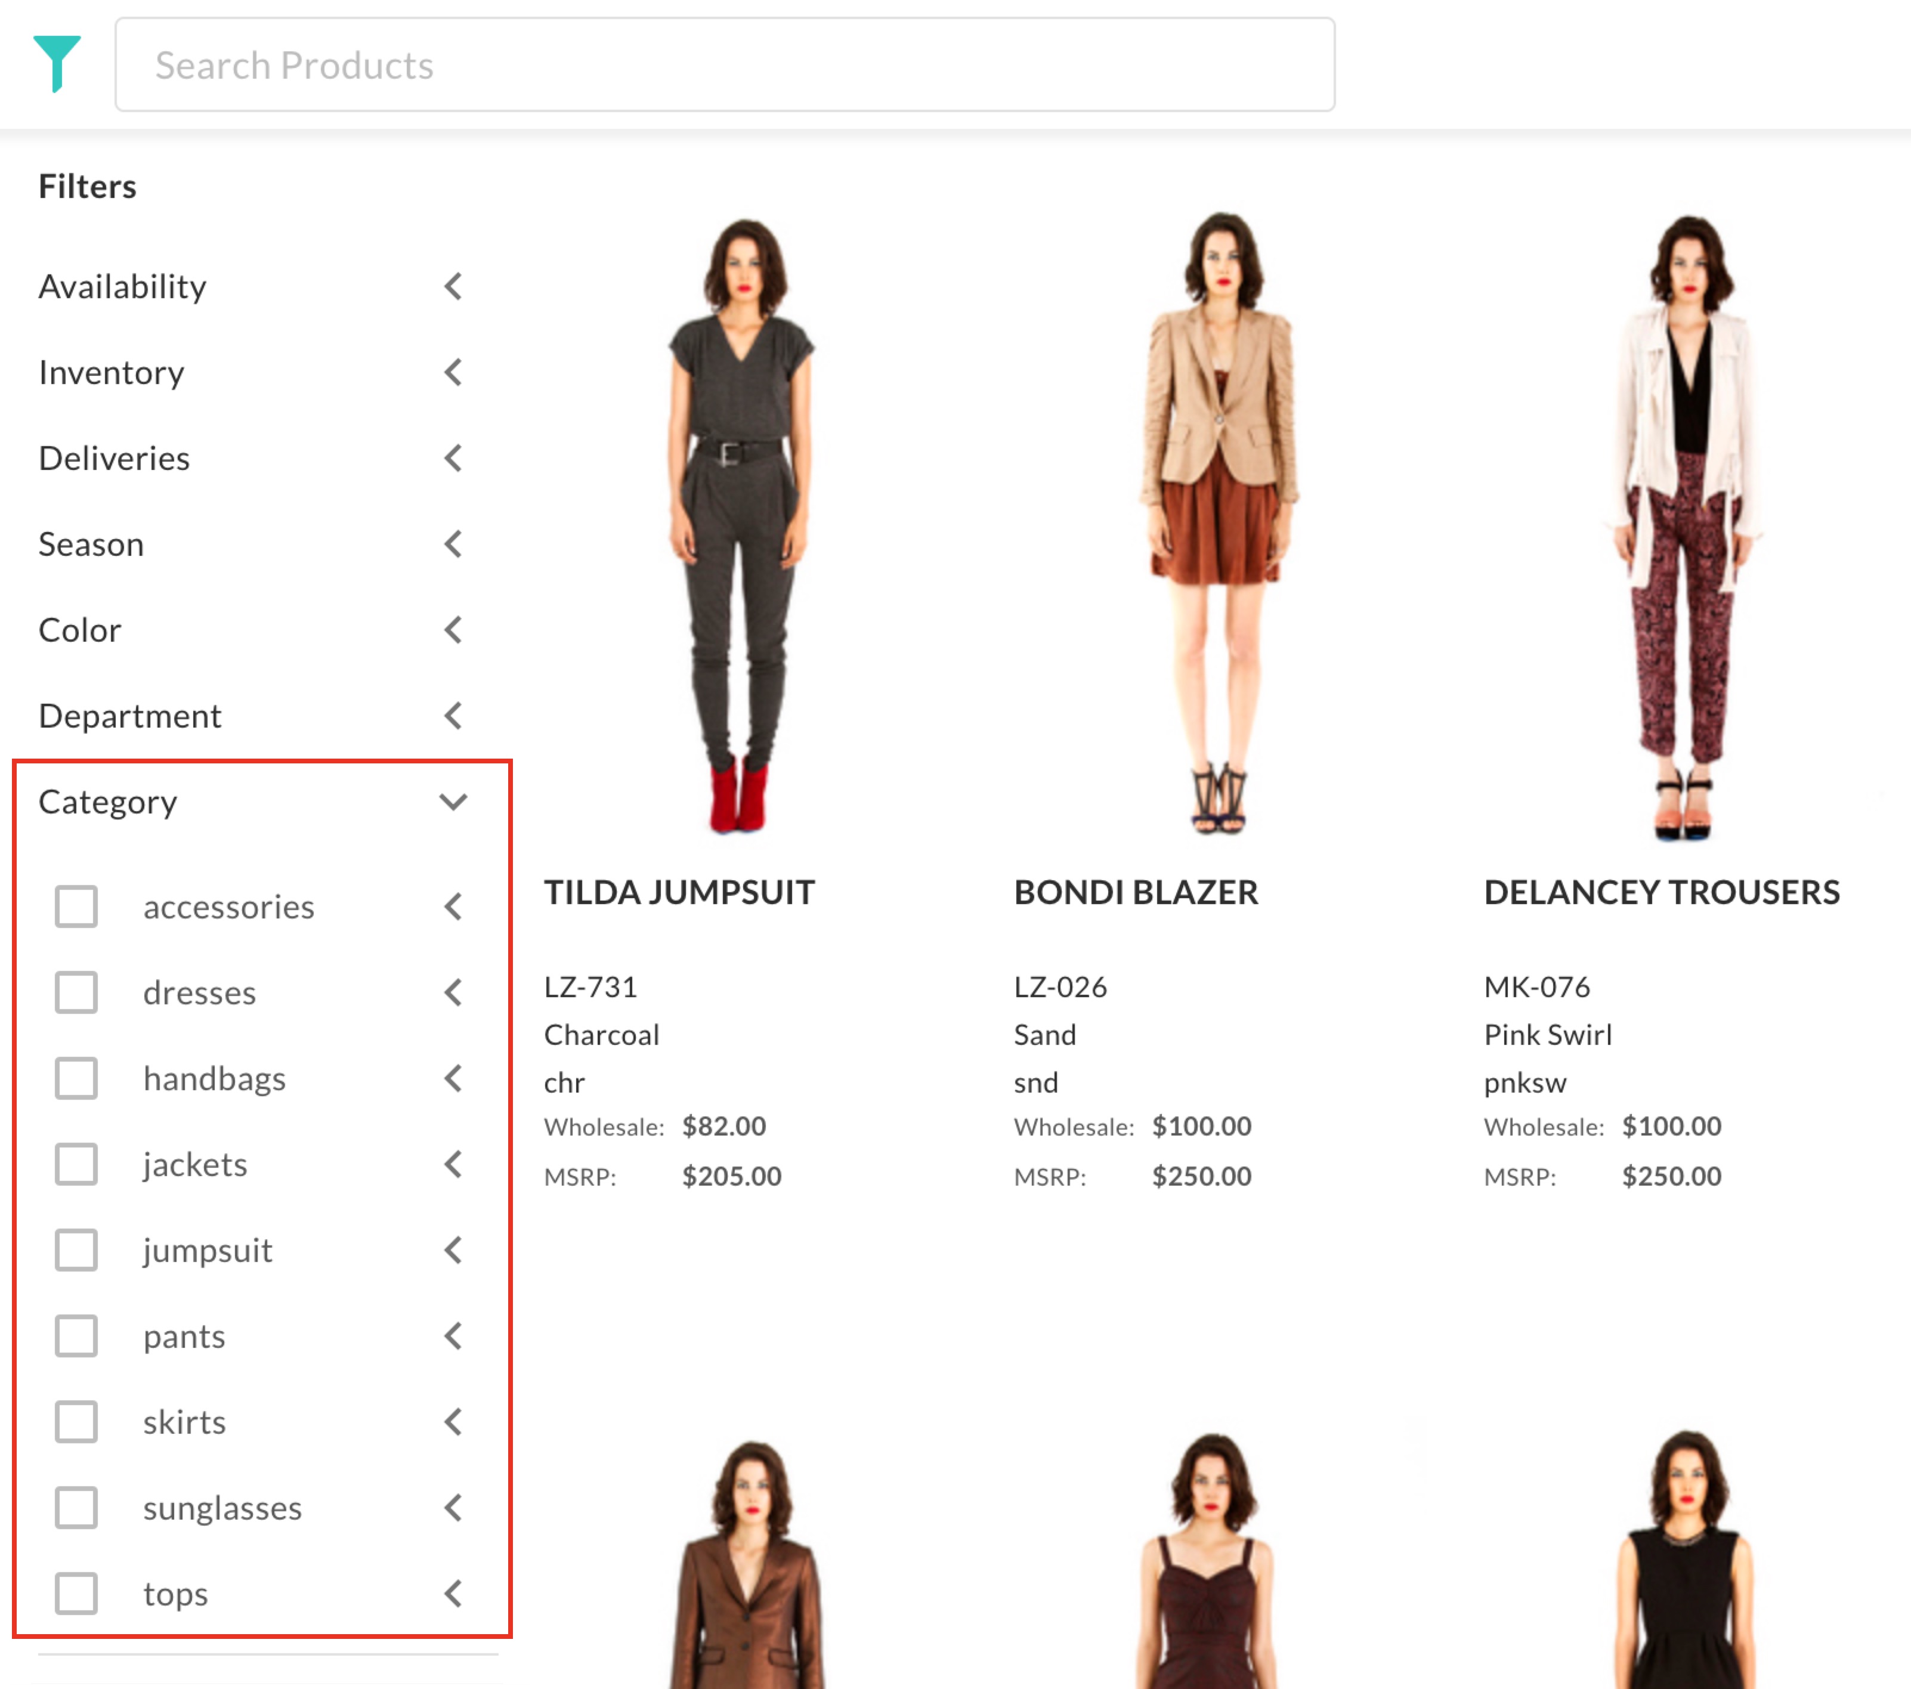1911x1689 pixels.
Task: Expand the Season filter chevron
Action: click(453, 544)
